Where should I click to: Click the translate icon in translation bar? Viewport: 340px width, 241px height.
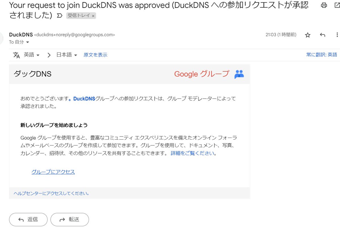tap(16, 55)
